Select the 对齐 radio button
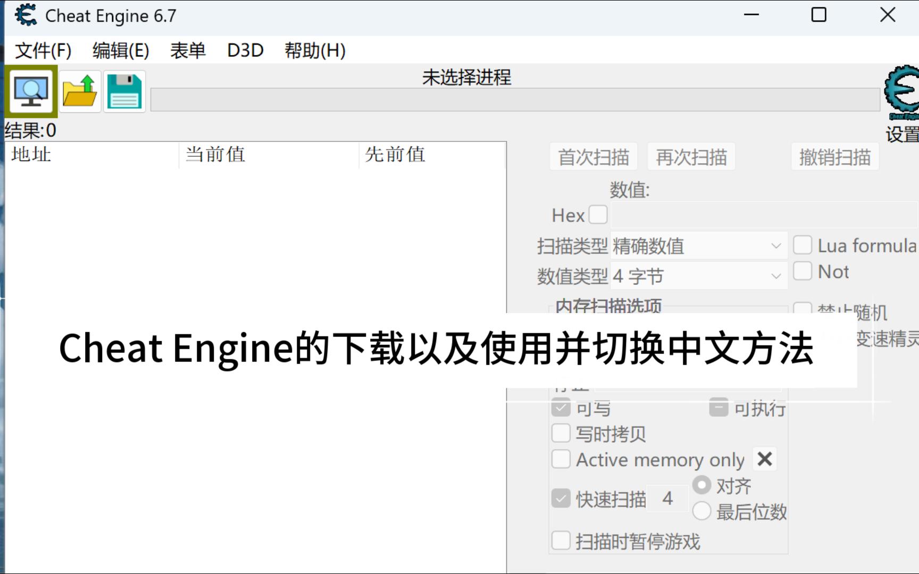 tap(702, 484)
